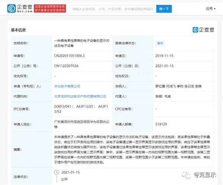Open applicant link 华为技术有限公司
This screenshot has width=223, height=185.
[67, 86]
